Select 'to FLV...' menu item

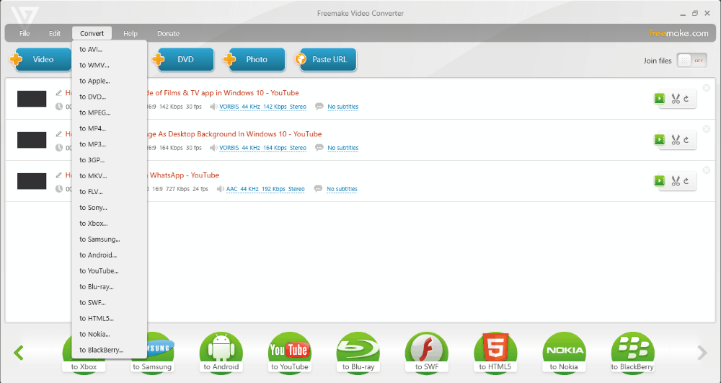pos(110,192)
